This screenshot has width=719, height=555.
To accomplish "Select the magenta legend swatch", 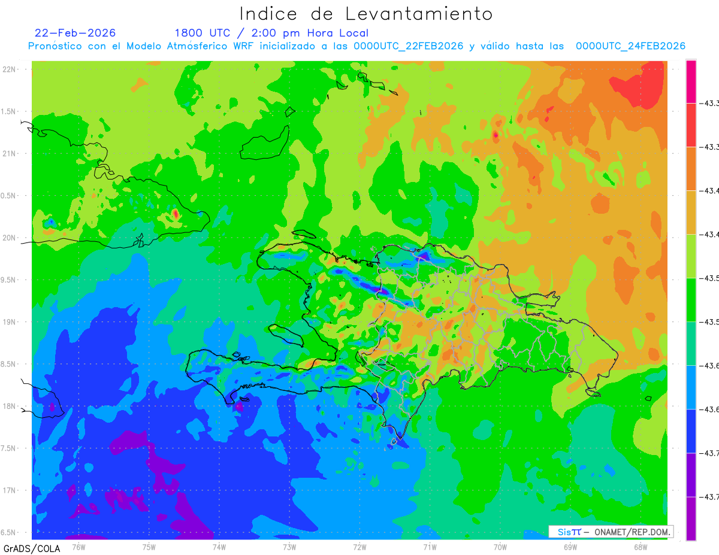I will 691,81.
